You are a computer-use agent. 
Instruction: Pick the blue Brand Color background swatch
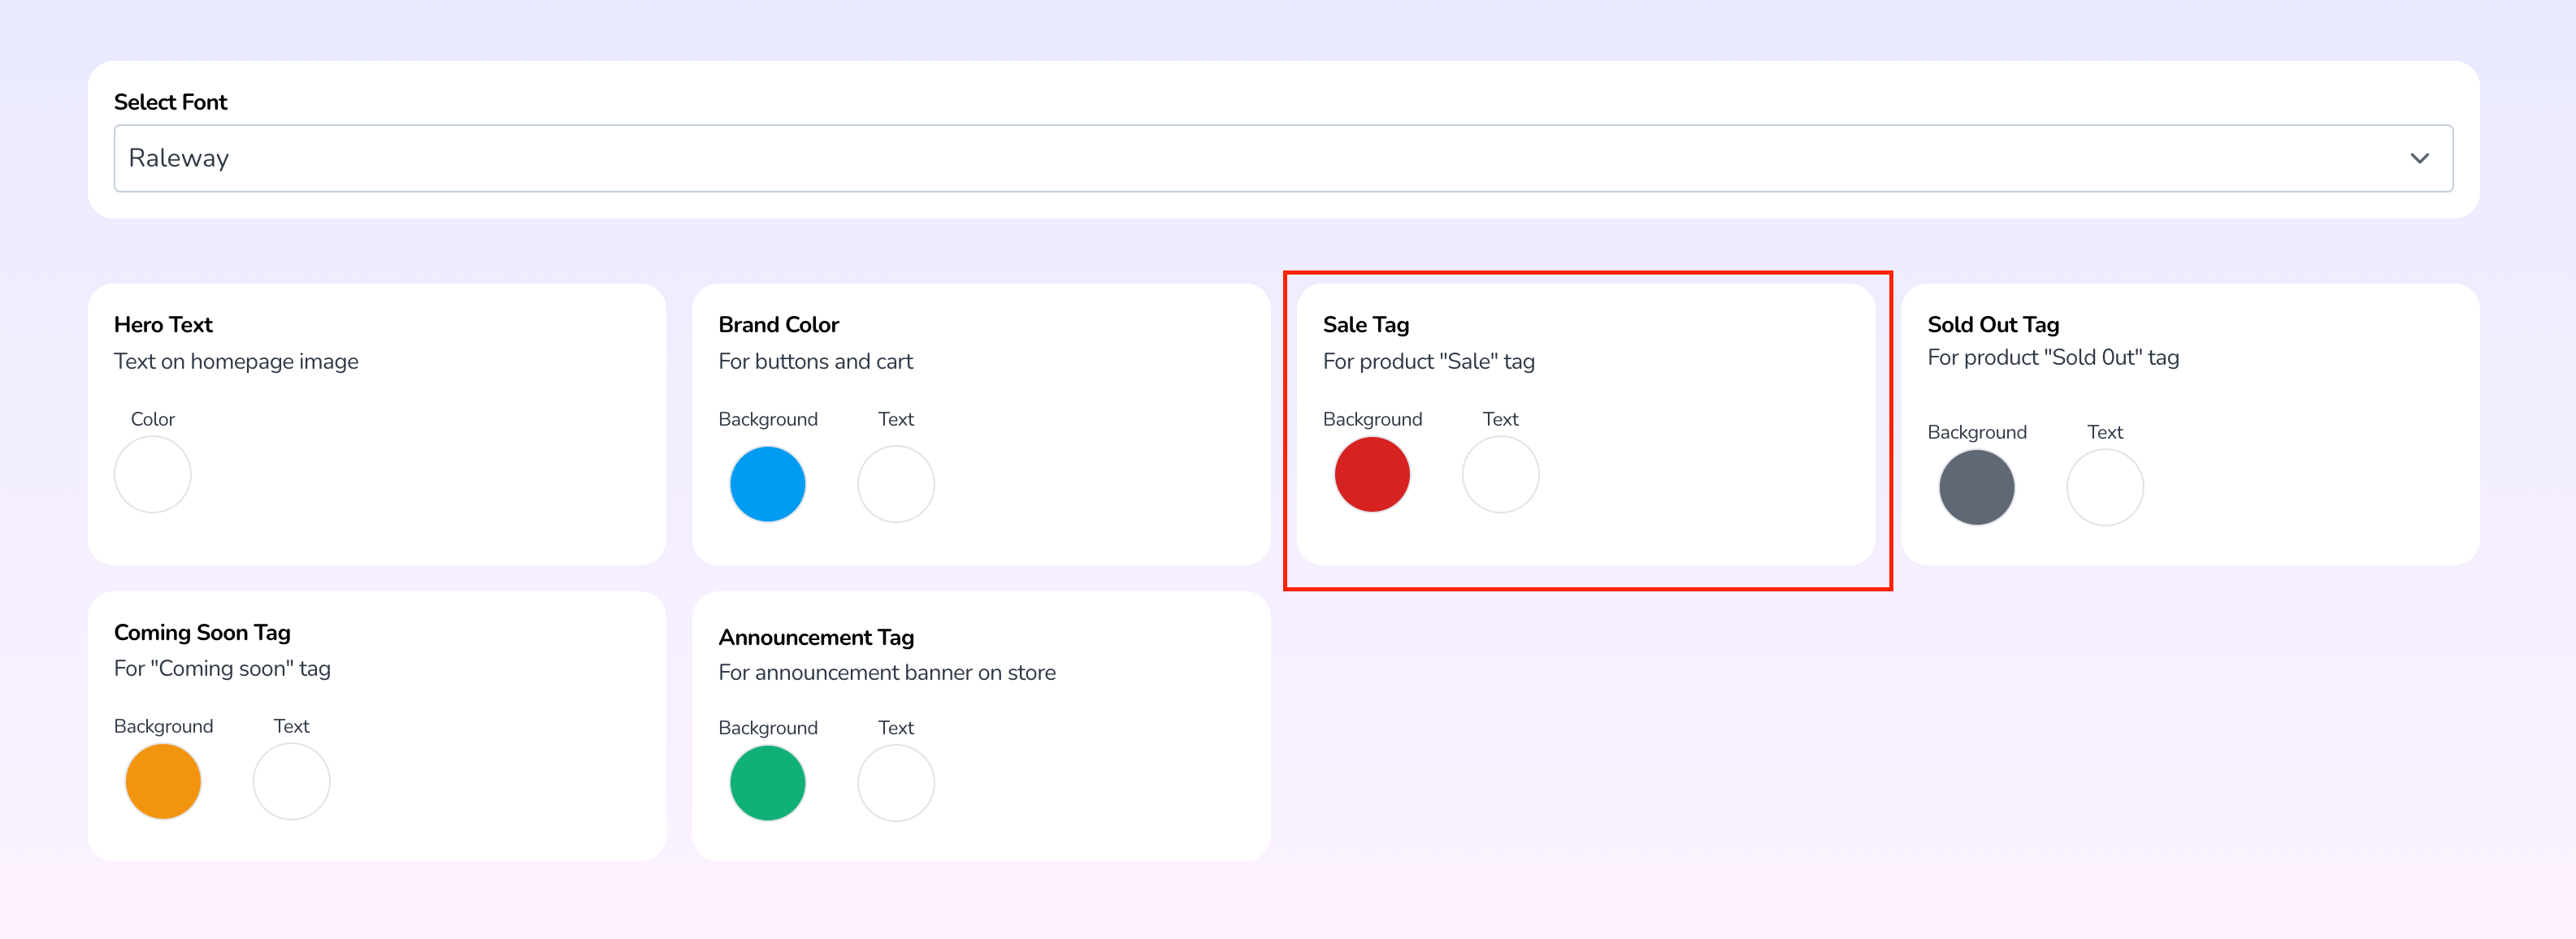(768, 484)
